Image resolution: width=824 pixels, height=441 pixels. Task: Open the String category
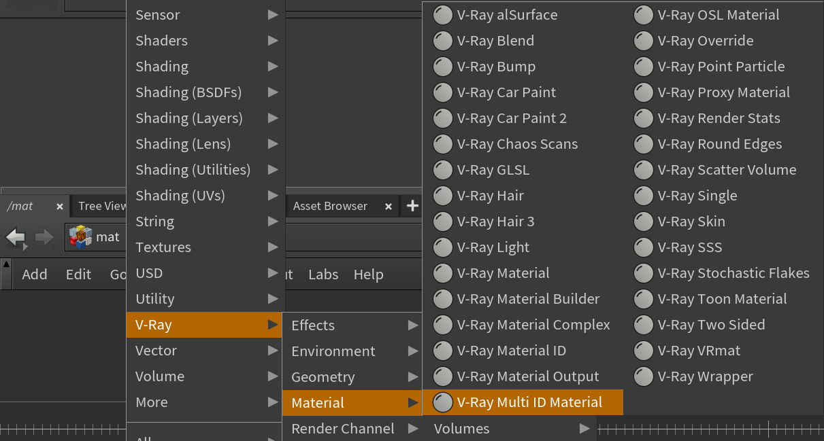click(x=205, y=222)
